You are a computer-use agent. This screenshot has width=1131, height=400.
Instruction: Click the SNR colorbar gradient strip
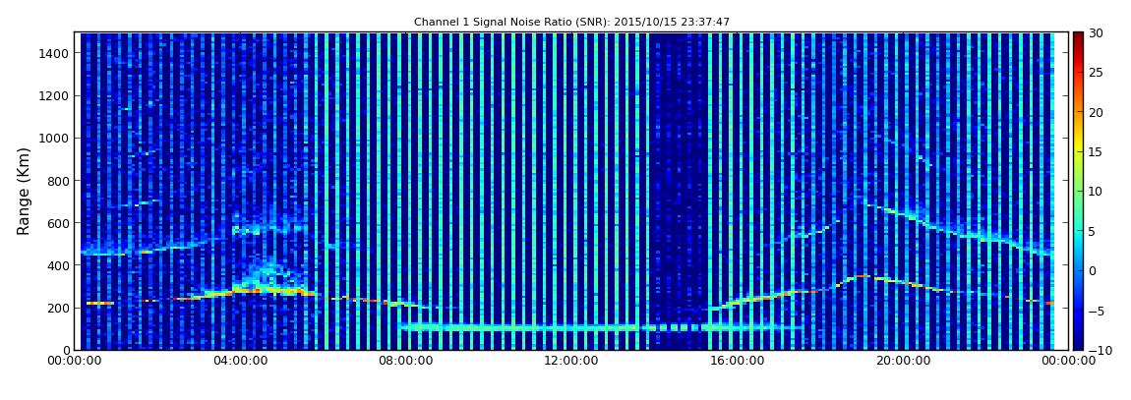pyautogui.click(x=1078, y=191)
